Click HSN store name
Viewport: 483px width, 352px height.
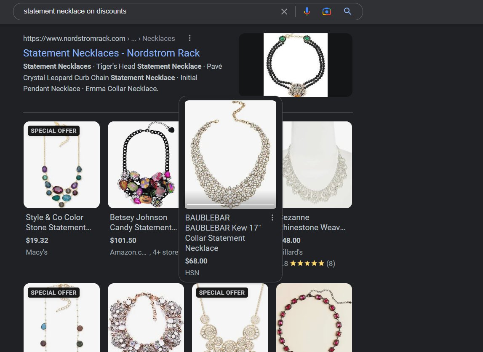point(192,273)
